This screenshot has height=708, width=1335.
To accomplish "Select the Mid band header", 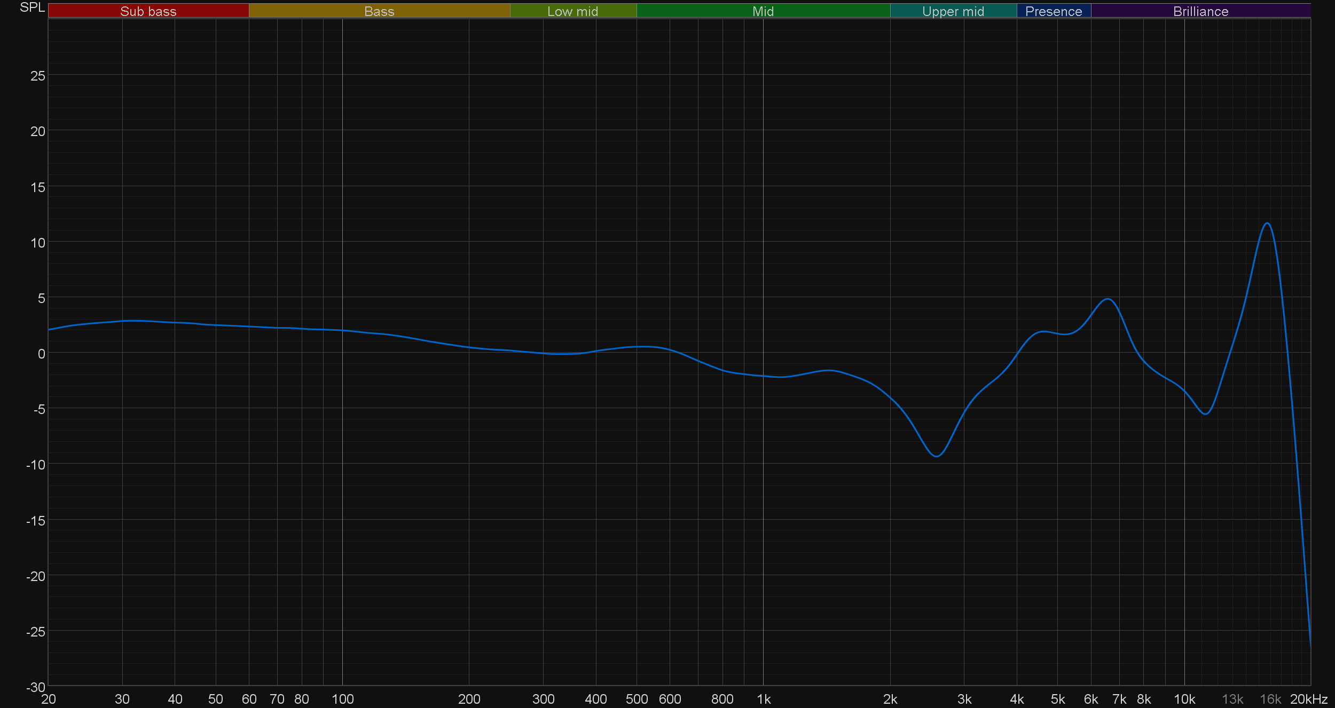I will coord(763,11).
